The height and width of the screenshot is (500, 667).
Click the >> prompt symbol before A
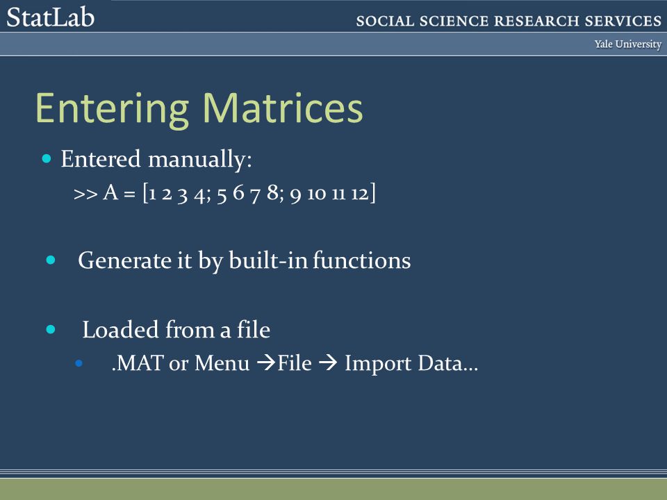click(85, 194)
